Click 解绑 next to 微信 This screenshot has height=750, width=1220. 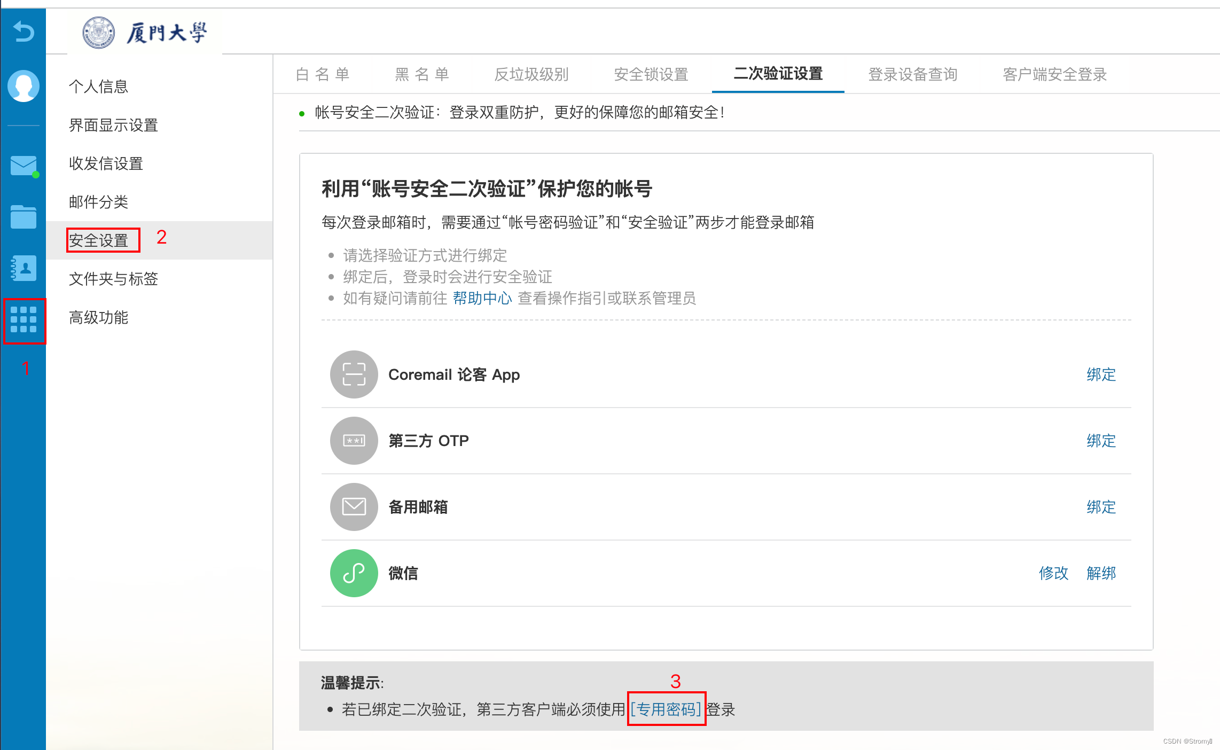[1101, 573]
